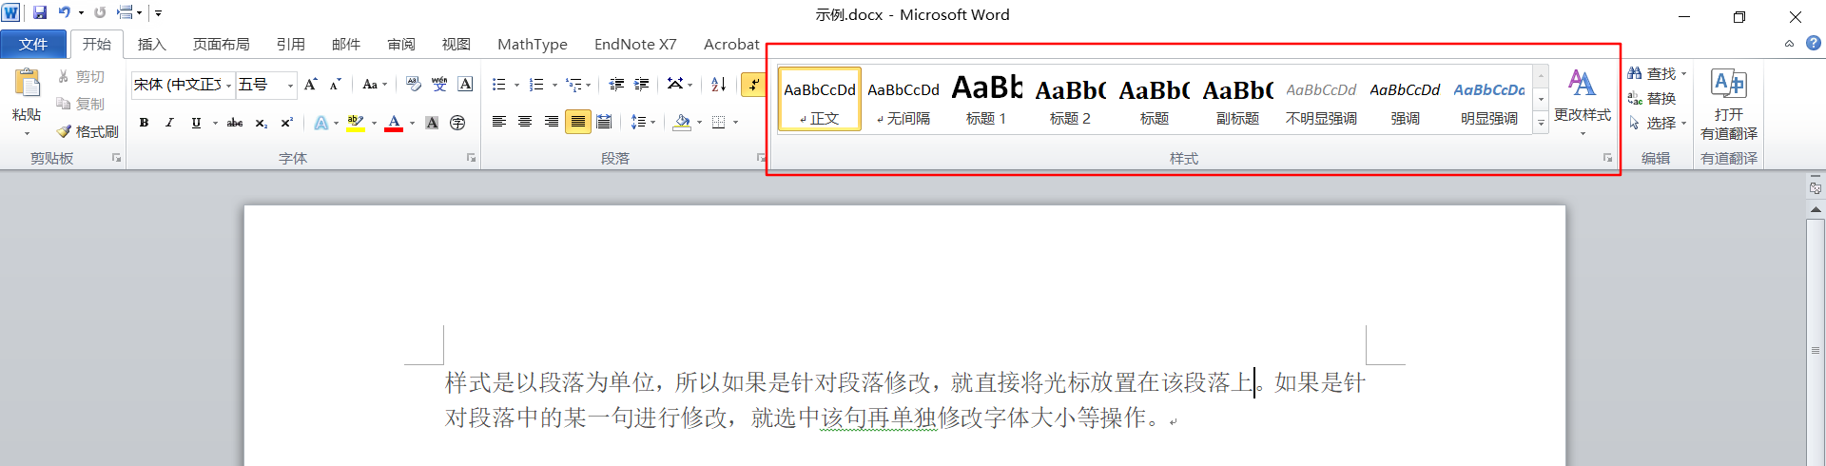Toggle Justify alignment
This screenshot has width=1826, height=466.
pyautogui.click(x=577, y=122)
